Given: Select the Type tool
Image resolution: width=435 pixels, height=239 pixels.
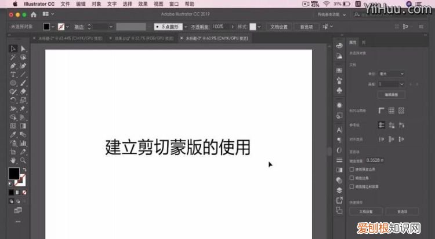Looking at the screenshot, I should pyautogui.click(x=13, y=74).
